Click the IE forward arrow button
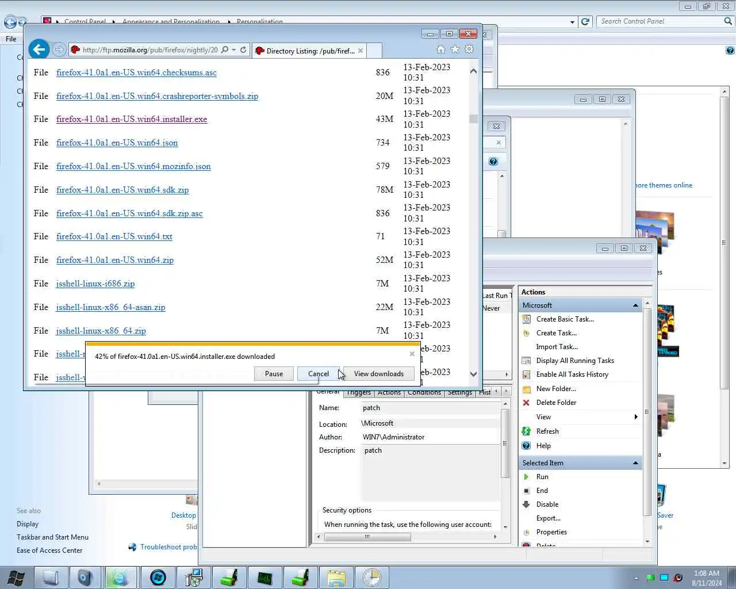The height and width of the screenshot is (589, 736). [x=59, y=50]
